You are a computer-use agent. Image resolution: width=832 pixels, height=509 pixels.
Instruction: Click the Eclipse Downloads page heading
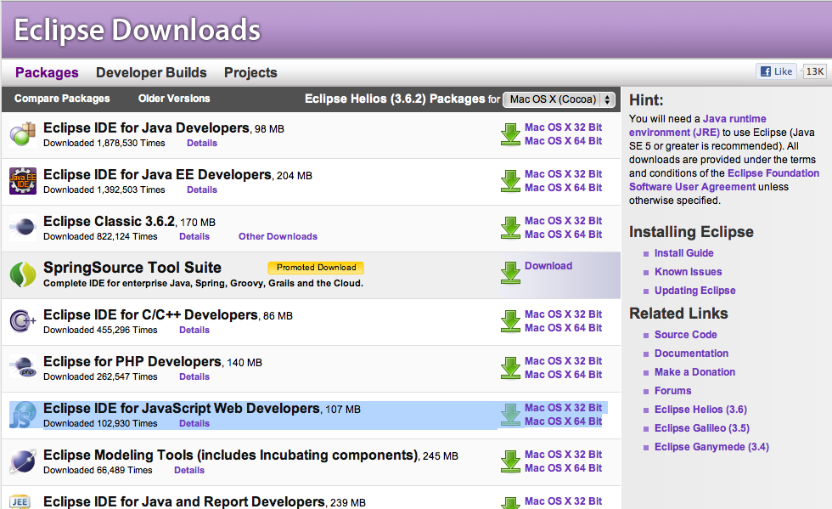pyautogui.click(x=137, y=30)
